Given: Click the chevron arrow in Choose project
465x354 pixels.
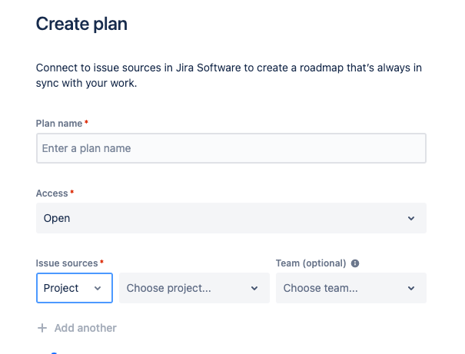Looking at the screenshot, I should (x=254, y=289).
